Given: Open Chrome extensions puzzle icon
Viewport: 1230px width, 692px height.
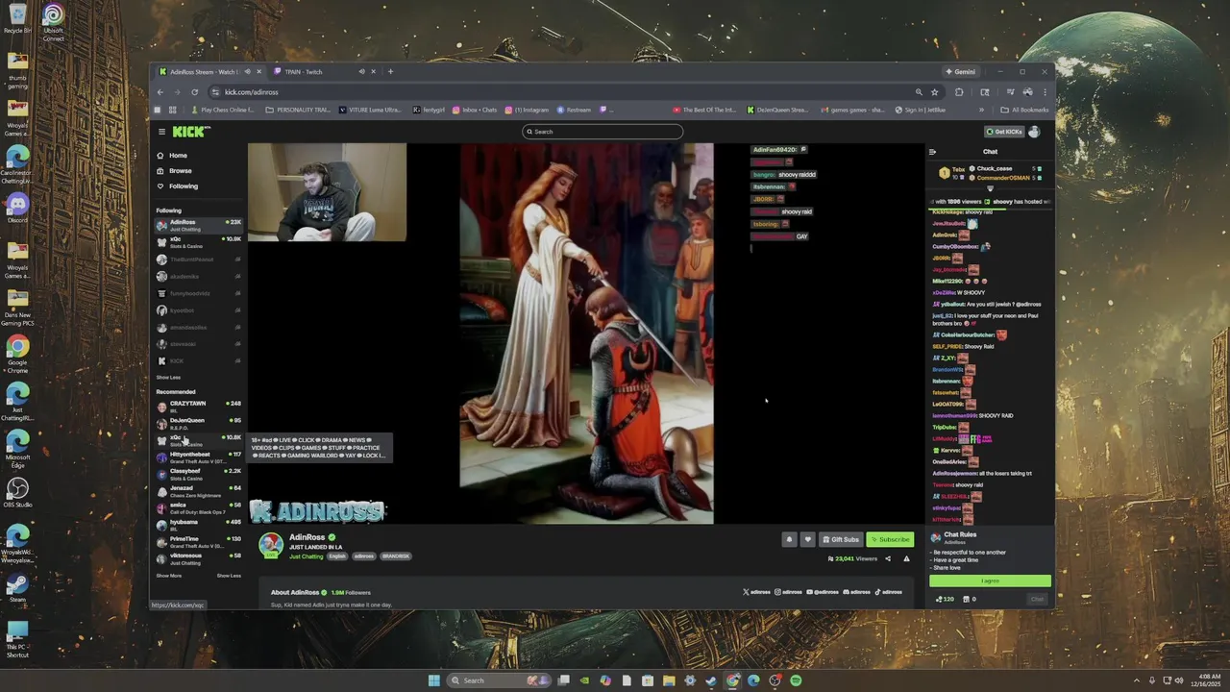Looking at the screenshot, I should [959, 92].
